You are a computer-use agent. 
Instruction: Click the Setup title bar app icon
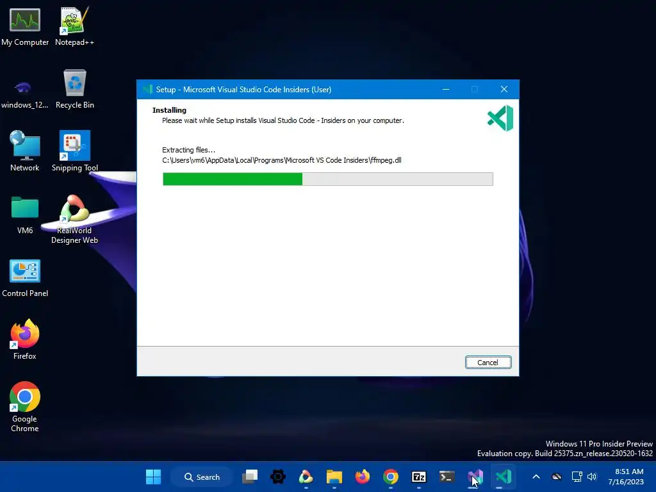147,89
